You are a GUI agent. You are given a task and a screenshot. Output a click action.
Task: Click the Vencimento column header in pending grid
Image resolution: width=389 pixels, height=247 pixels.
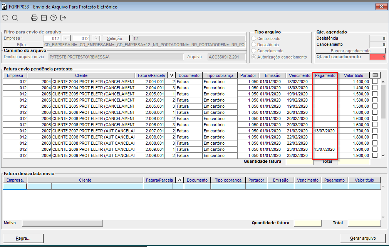[x=299, y=75]
